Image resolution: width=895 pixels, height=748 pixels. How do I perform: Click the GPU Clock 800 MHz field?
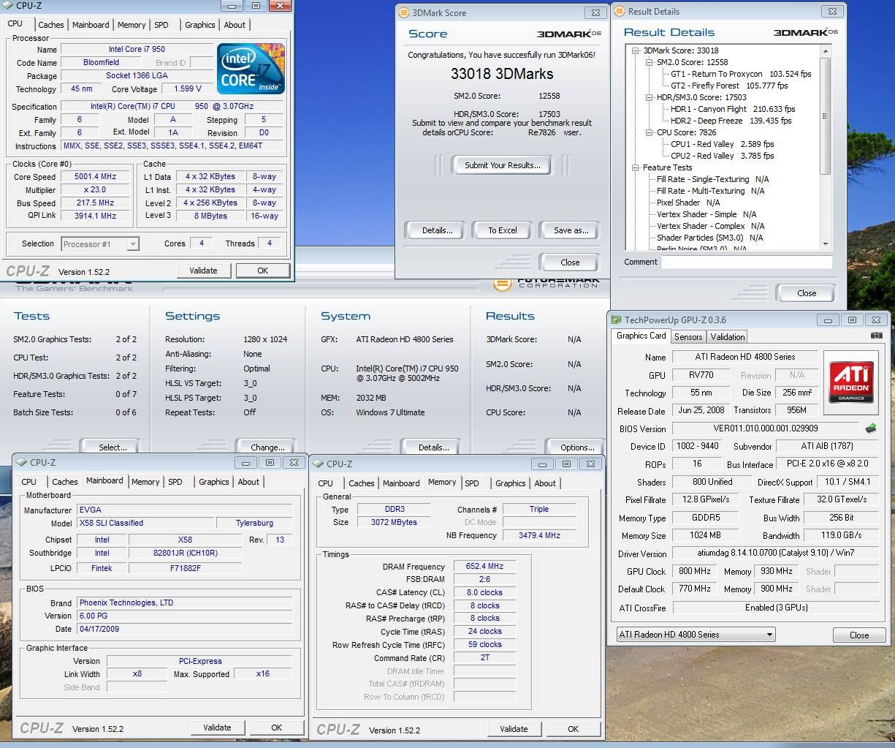[694, 571]
